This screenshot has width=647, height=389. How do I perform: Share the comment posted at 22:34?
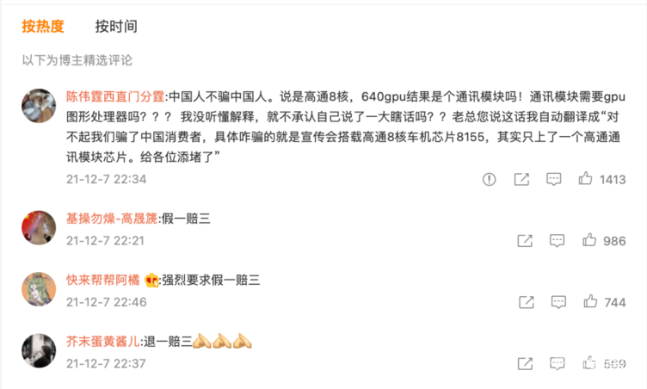click(521, 179)
